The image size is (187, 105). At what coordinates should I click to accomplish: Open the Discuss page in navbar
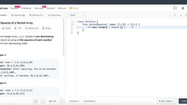(x=62, y=8)
